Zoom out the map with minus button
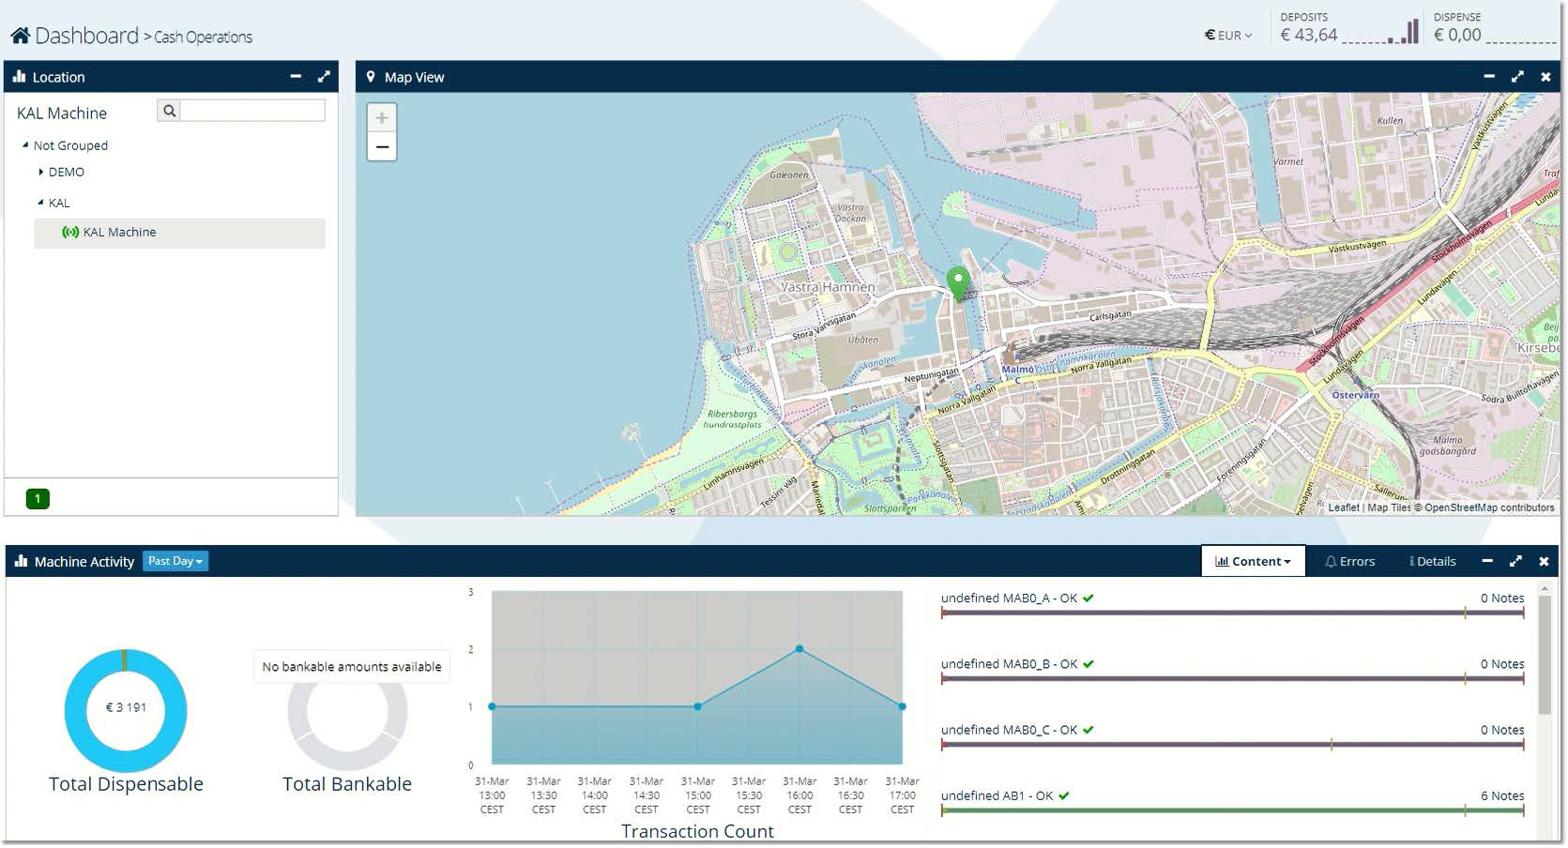This screenshot has height=848, width=1568. point(382,147)
